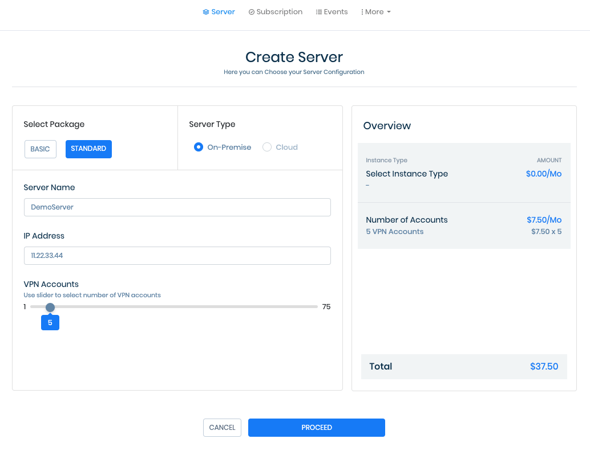The width and height of the screenshot is (590, 451).
Task: Choose the BASIC package
Action: coord(40,149)
